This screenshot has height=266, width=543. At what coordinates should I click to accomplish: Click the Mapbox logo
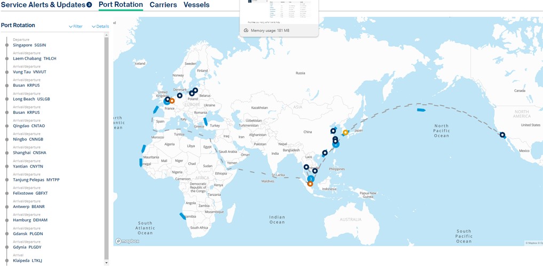coord(128,241)
